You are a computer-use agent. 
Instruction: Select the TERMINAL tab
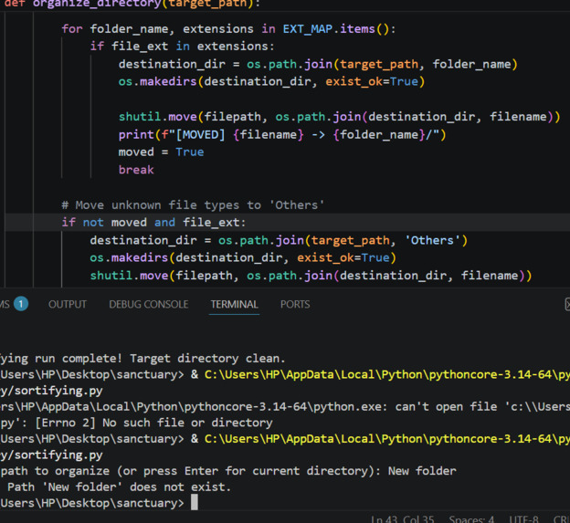235,304
